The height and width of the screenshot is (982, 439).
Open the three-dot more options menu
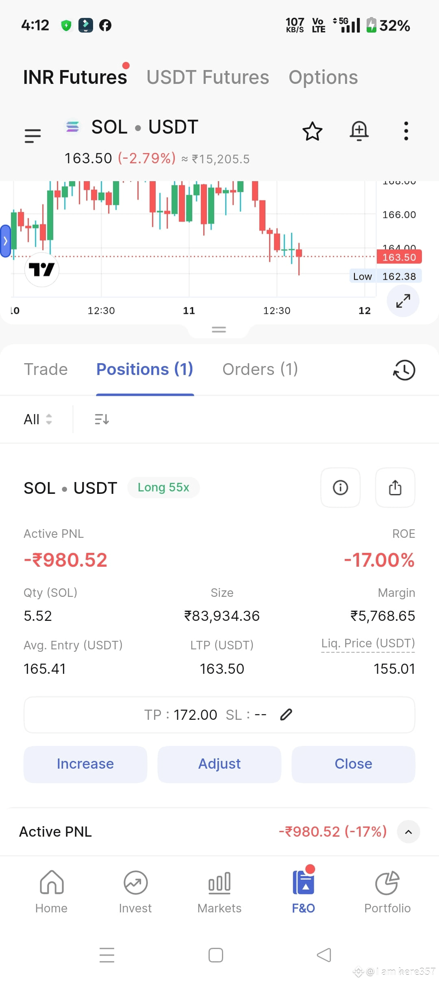click(406, 131)
